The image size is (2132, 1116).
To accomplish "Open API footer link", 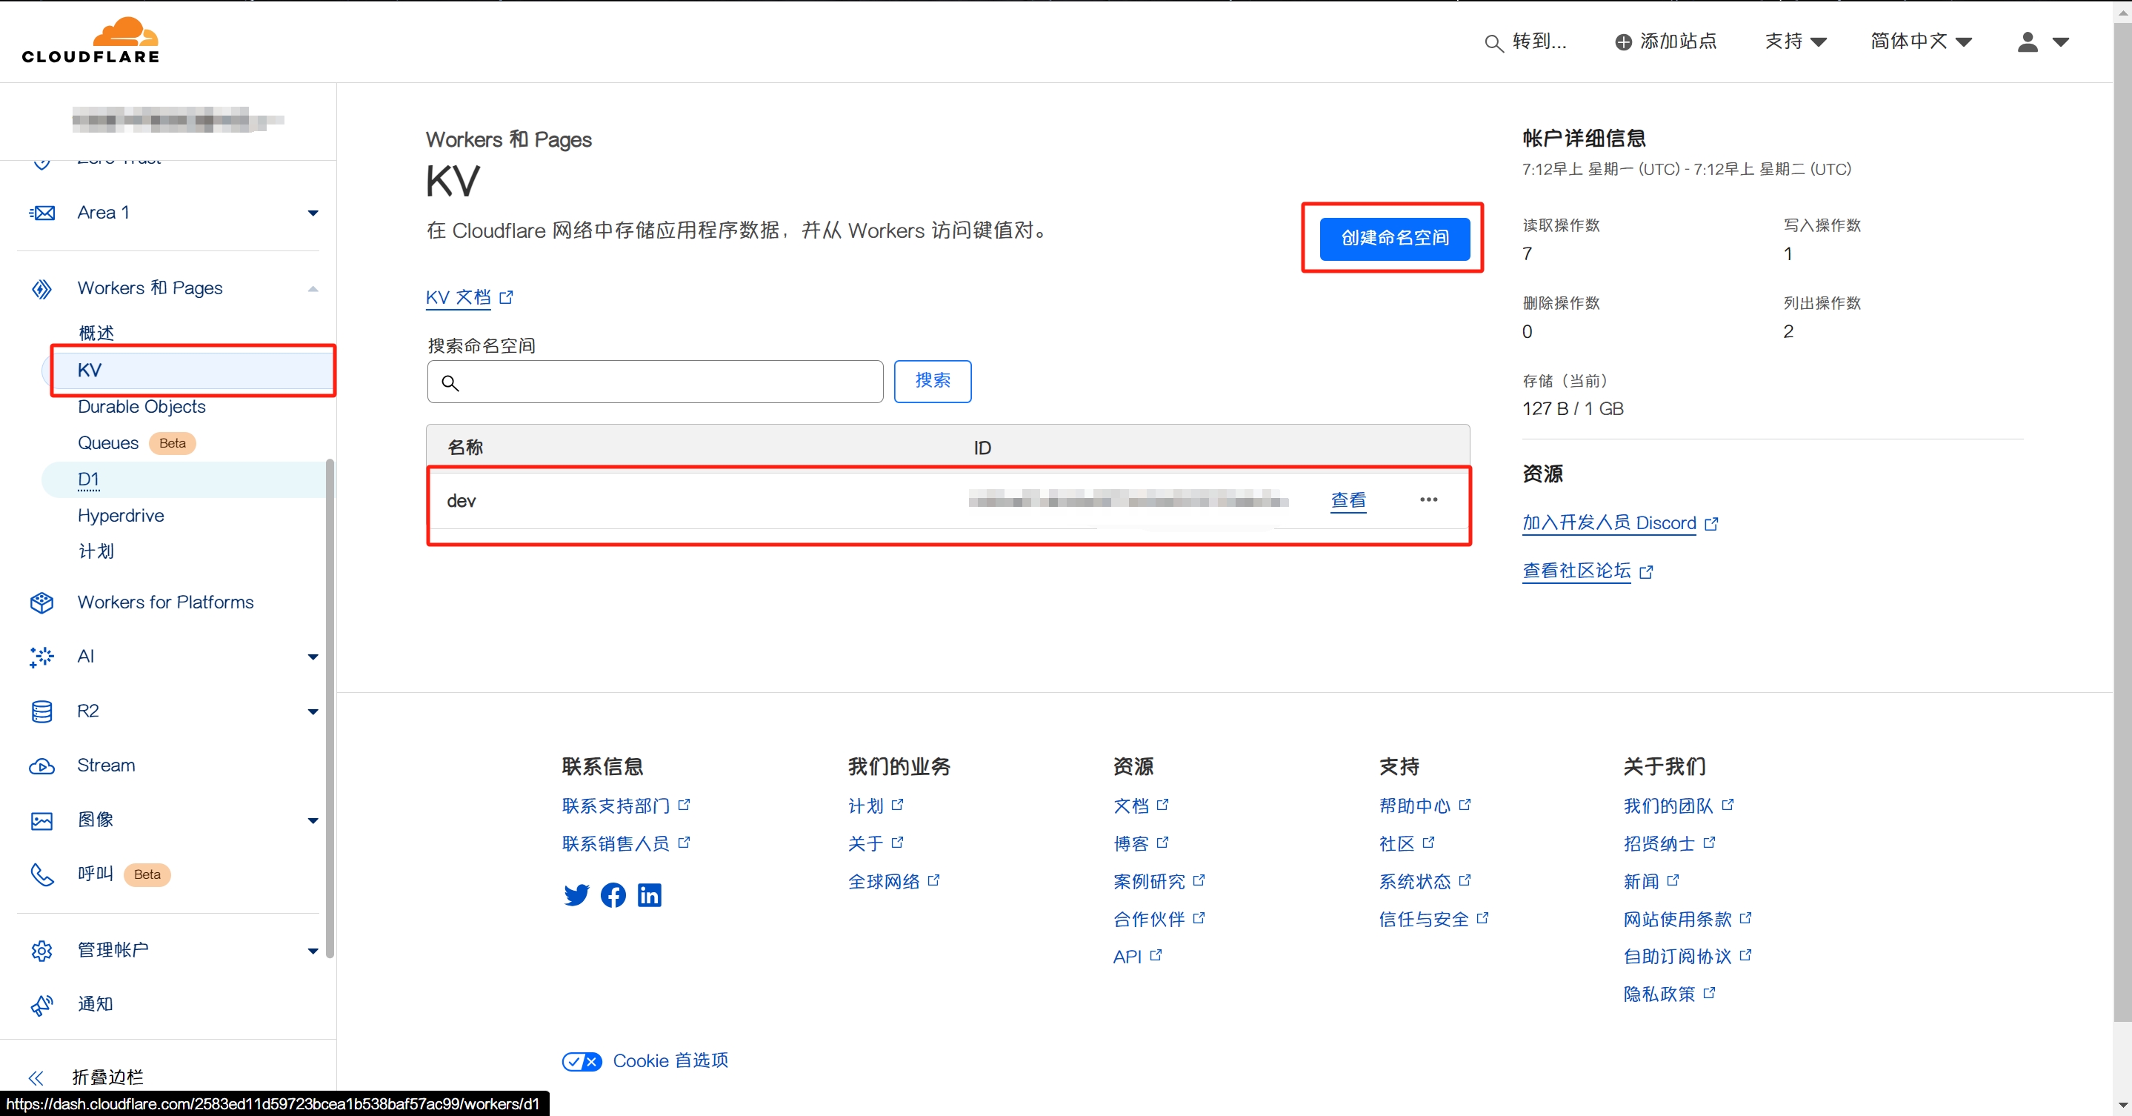I will [1127, 957].
